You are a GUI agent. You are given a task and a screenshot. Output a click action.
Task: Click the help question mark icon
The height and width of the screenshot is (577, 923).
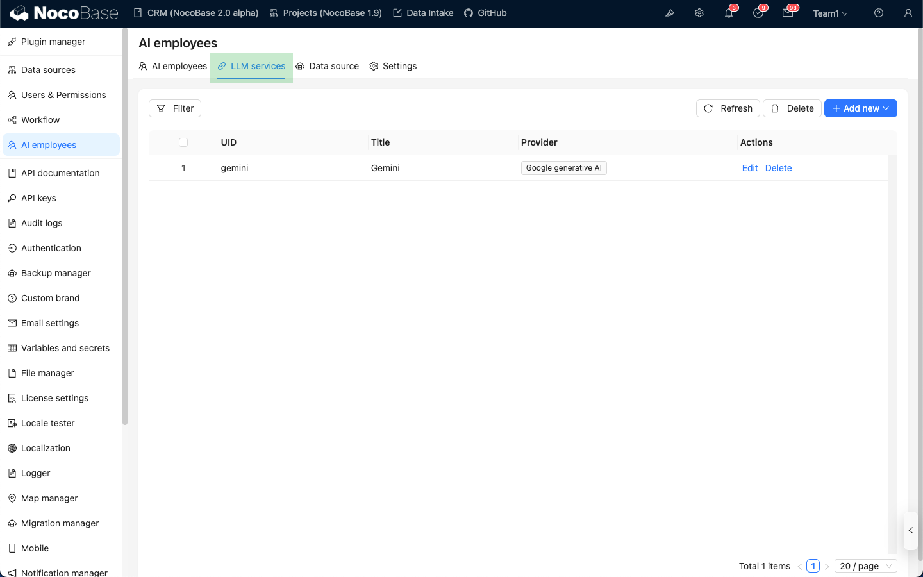[879, 13]
